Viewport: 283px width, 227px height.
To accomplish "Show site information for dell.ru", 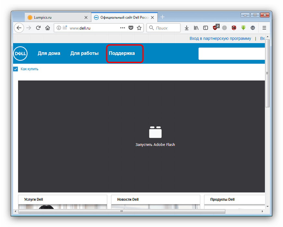I will [59, 28].
